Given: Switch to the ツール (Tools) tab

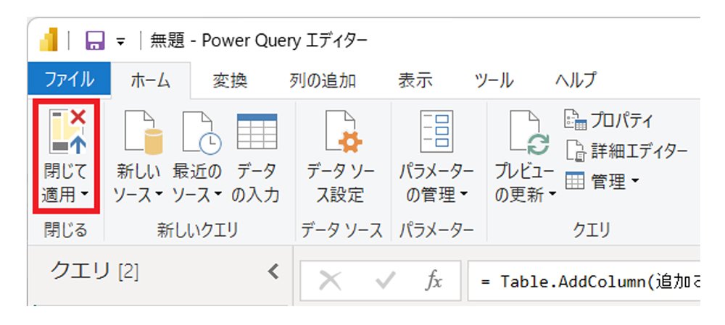Looking at the screenshot, I should [x=494, y=81].
